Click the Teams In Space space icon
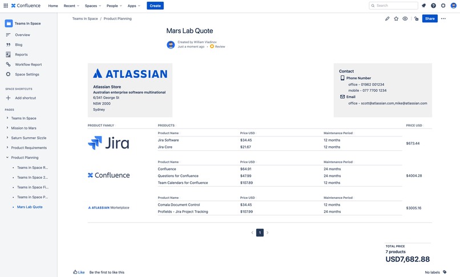This screenshot has height=277, width=460. point(9,23)
